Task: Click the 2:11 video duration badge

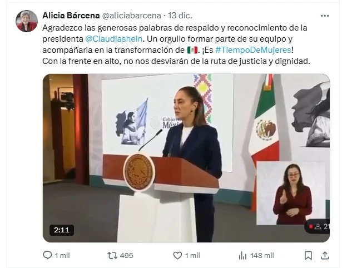Action: click(x=62, y=230)
